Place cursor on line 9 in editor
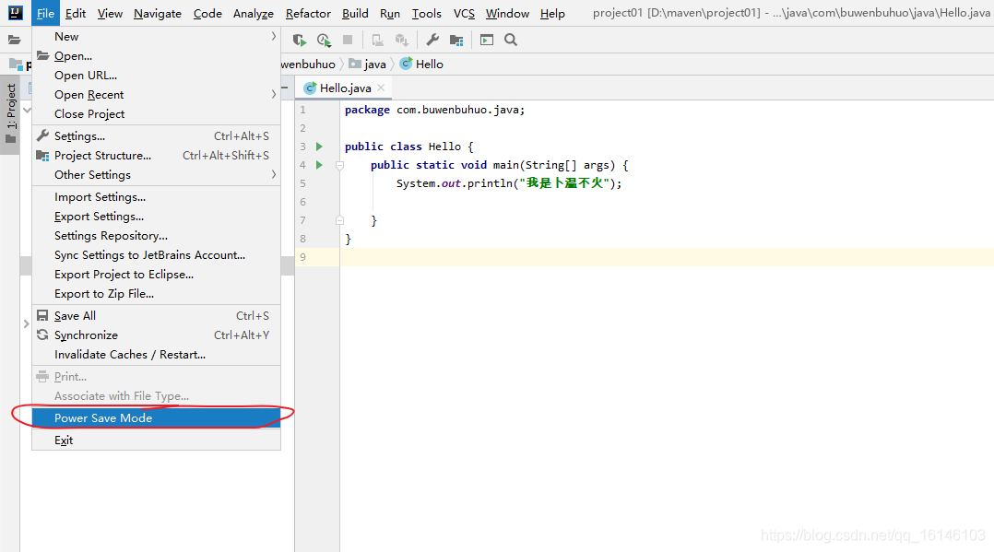 click(666, 257)
